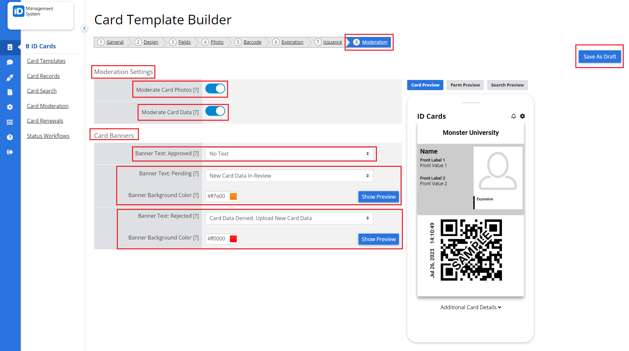Screen dimensions: 629x351
Task: Click the Save As Draft button
Action: point(599,56)
